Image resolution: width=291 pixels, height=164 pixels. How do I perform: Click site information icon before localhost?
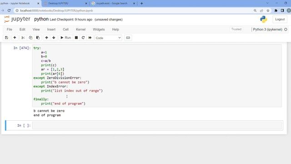point(17,10)
